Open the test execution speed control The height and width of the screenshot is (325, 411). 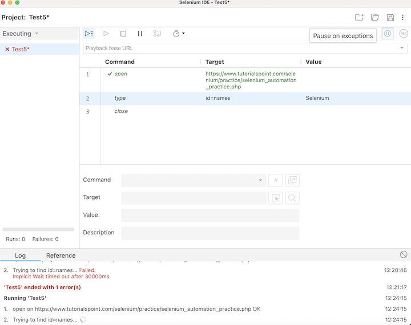(178, 34)
